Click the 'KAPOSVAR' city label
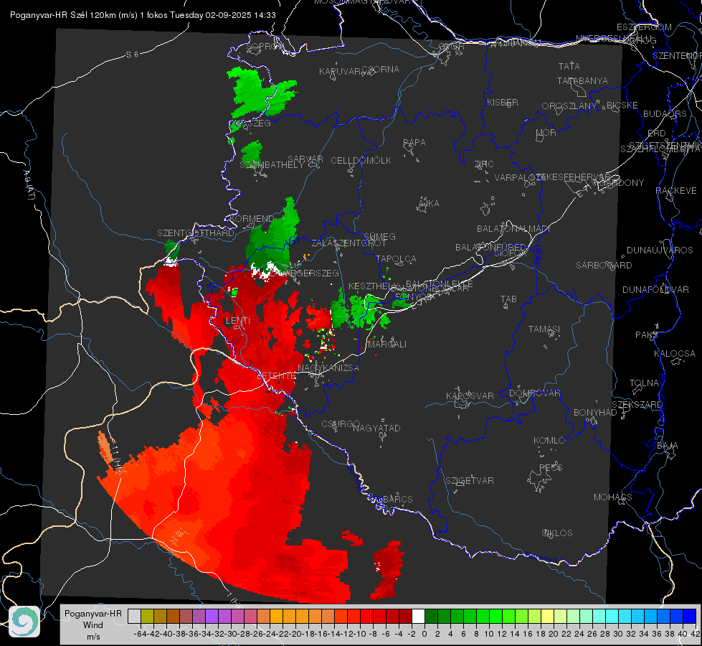Viewport: 702px width, 646px height. click(470, 396)
